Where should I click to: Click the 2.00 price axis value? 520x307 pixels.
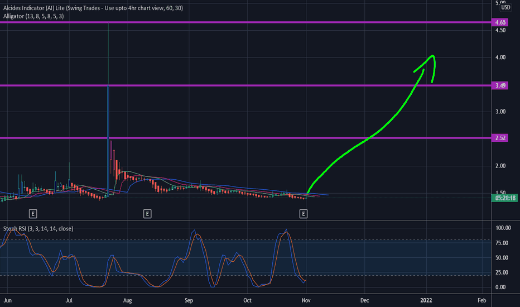[x=500, y=166]
